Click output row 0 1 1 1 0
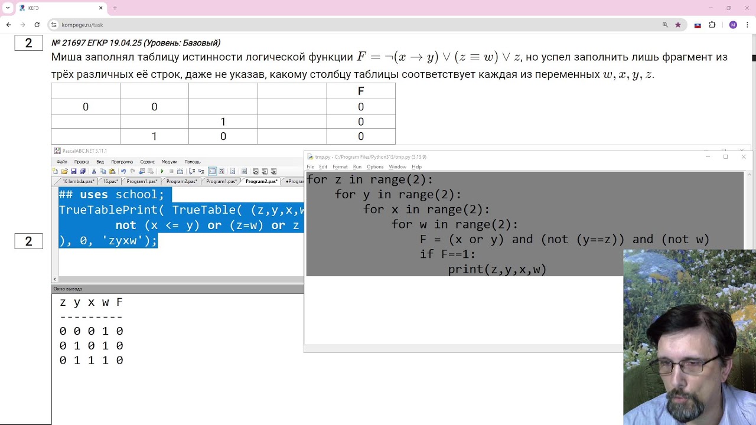 point(92,360)
